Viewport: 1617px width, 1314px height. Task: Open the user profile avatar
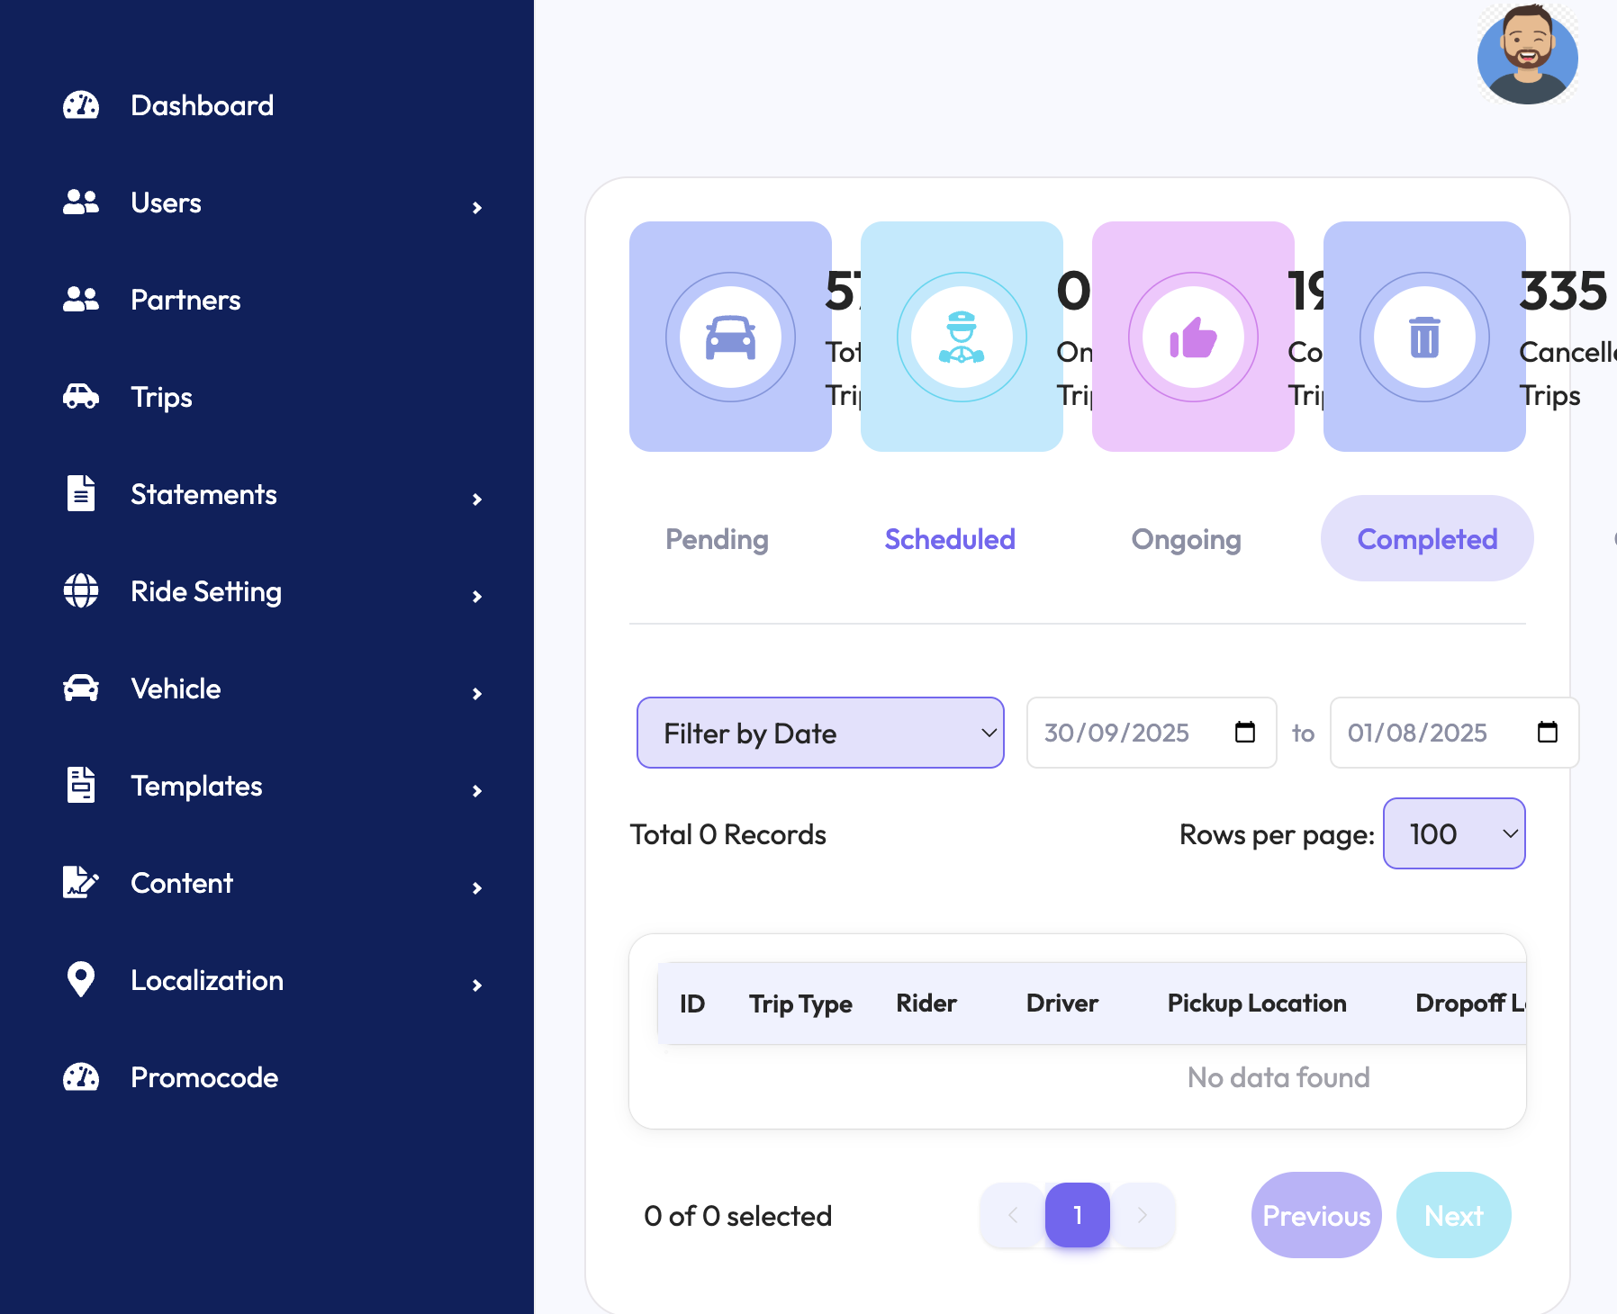(1527, 54)
